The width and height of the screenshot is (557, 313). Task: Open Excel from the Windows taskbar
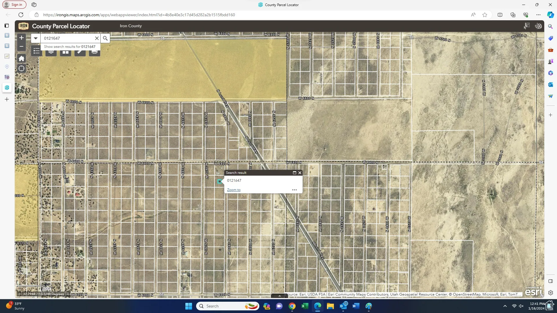(x=305, y=306)
